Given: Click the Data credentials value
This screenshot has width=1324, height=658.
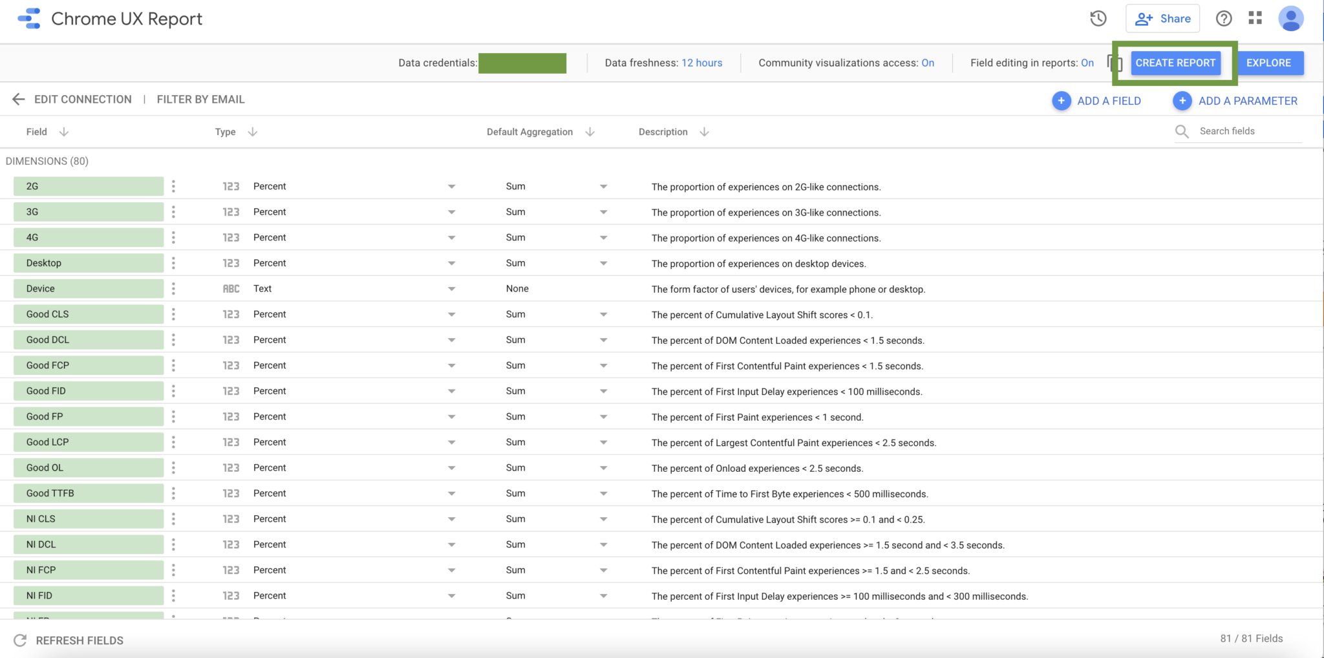Looking at the screenshot, I should click(x=522, y=63).
